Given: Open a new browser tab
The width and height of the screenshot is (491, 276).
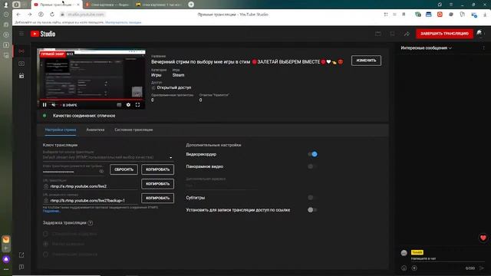Looking at the screenshot, I should [191, 5].
